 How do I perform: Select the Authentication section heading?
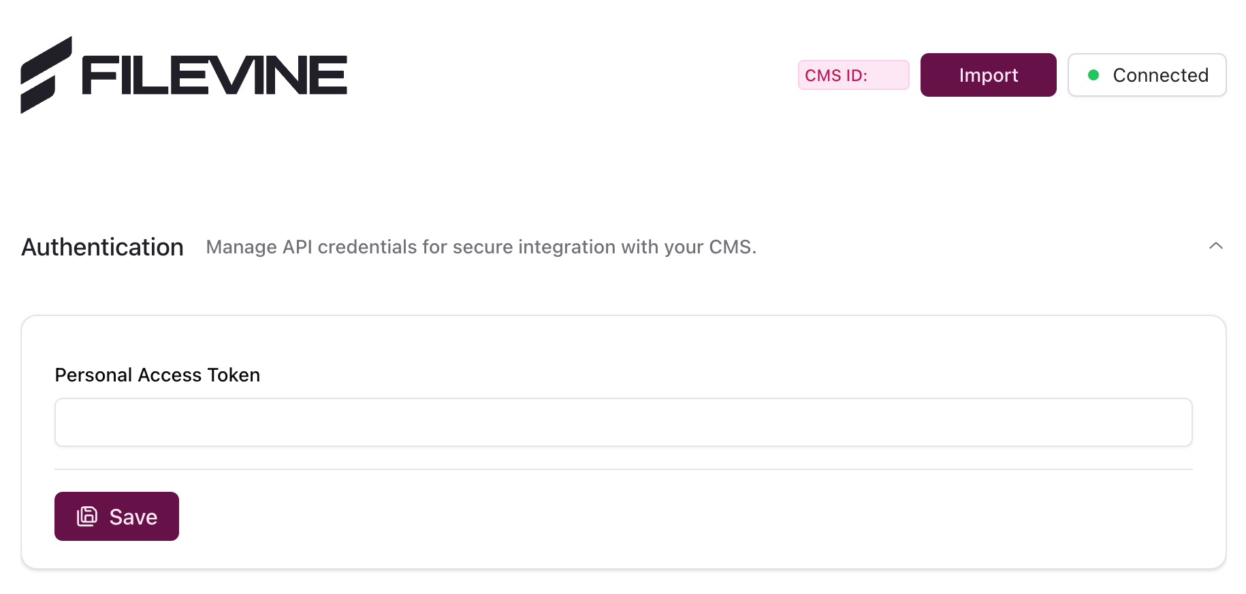102,247
